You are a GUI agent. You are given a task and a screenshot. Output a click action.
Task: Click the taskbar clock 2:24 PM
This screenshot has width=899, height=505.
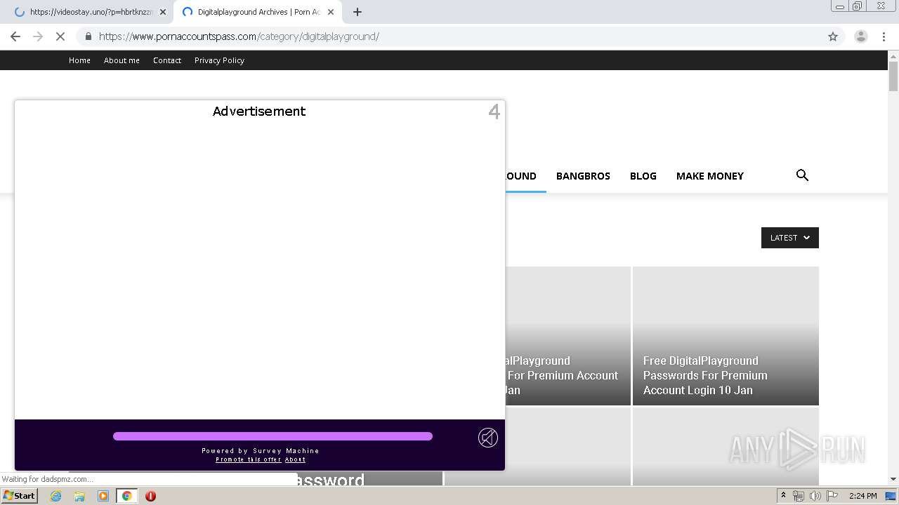(x=862, y=496)
